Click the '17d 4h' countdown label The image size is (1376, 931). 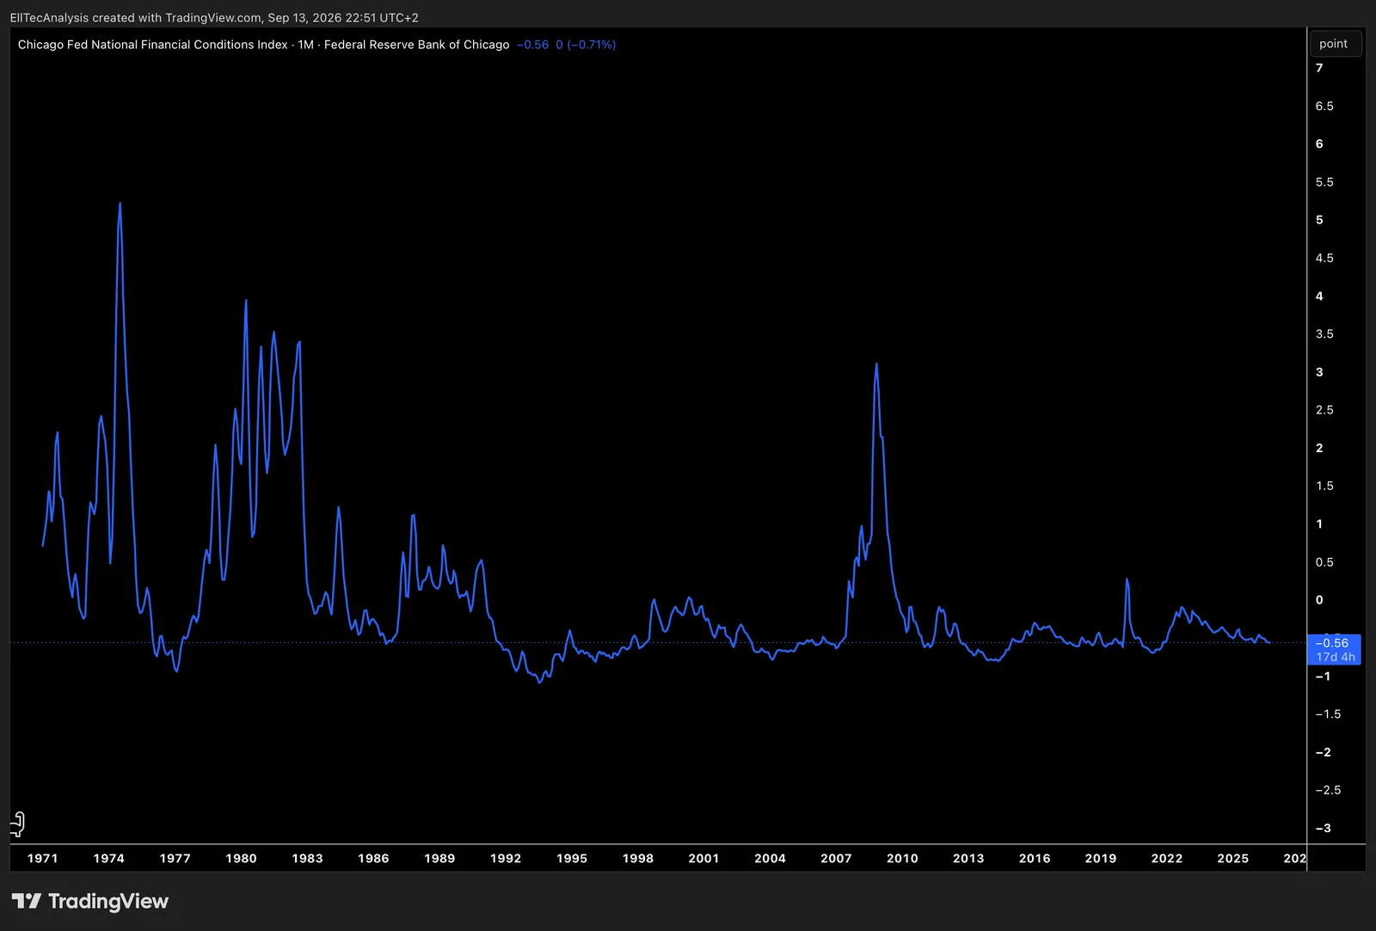click(1335, 657)
